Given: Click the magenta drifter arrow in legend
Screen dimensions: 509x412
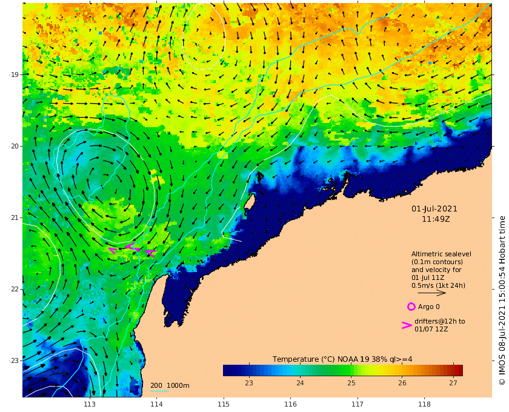Looking at the screenshot, I should [407, 325].
